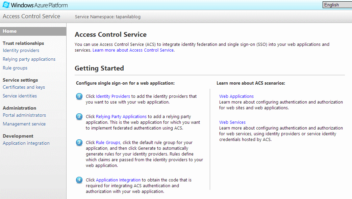Click the Getting Started heading

(99, 68)
